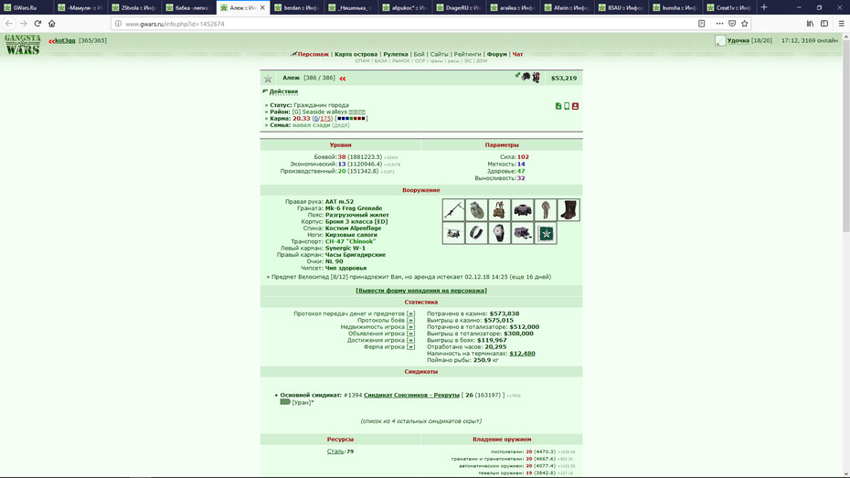The image size is (850, 478).
Task: Expand the Действия actions menu
Action: tap(283, 91)
